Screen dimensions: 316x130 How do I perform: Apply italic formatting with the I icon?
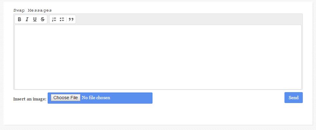tap(27, 19)
